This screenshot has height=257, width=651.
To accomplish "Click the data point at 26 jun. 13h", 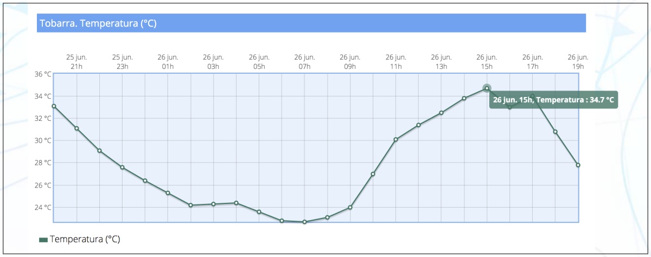I will pos(441,113).
